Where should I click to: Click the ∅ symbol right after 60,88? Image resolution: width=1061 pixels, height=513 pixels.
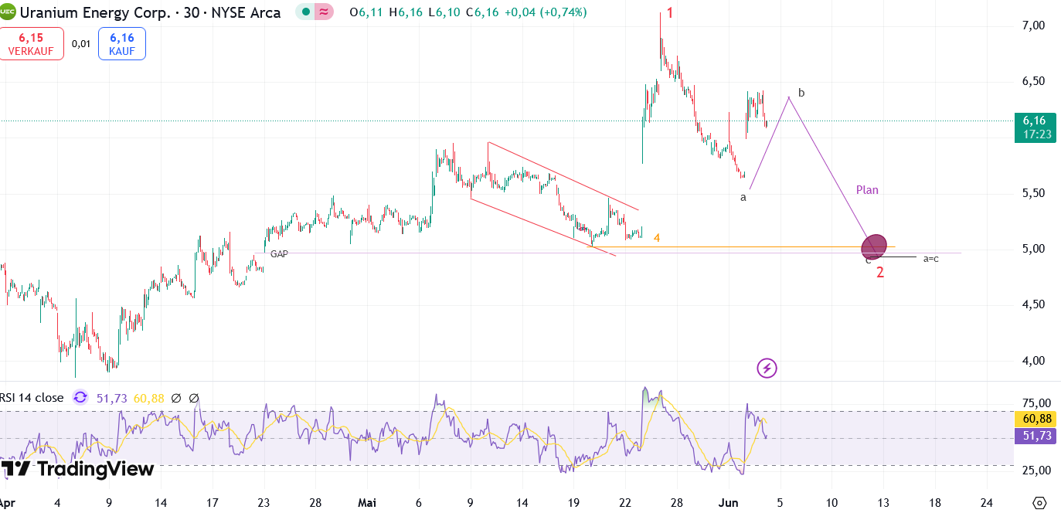tap(175, 399)
